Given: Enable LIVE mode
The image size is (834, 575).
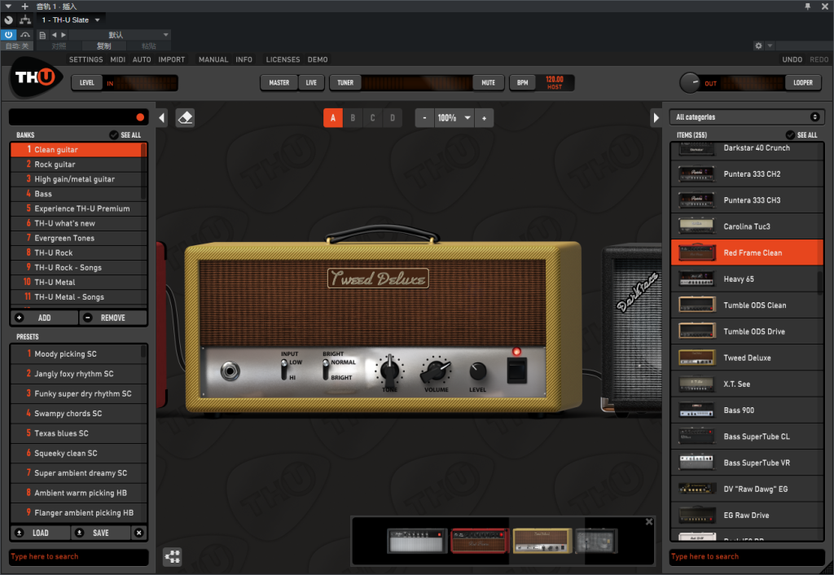Looking at the screenshot, I should pyautogui.click(x=311, y=83).
